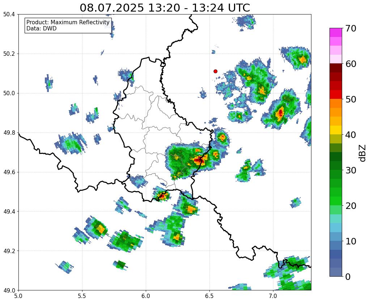Click longitude axis label '6.5'

[209, 296]
